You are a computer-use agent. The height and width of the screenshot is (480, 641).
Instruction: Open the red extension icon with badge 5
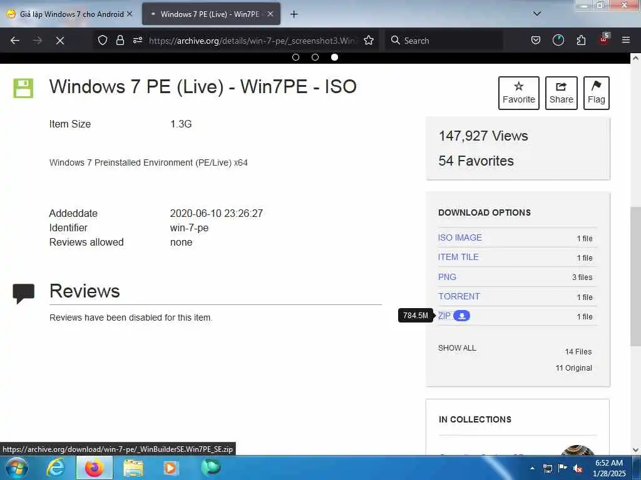[604, 39]
